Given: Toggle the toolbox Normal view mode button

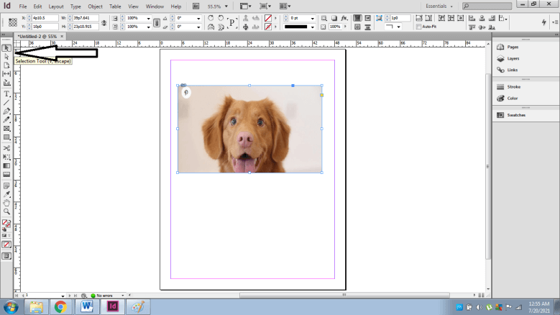Looking at the screenshot, I should click(6, 256).
